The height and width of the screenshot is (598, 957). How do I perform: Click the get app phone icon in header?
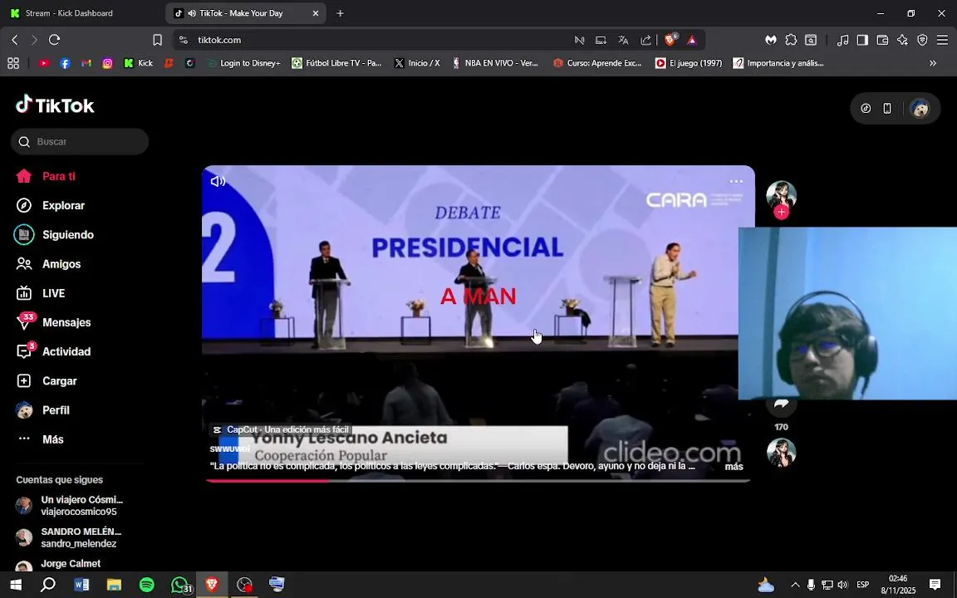[887, 109]
